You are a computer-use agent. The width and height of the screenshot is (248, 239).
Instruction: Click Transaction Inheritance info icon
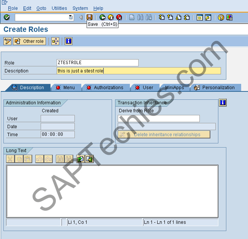click(x=223, y=102)
